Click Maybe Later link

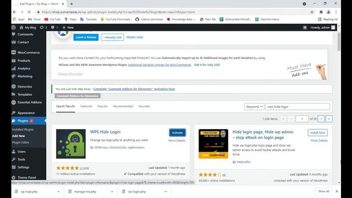coord(135,37)
